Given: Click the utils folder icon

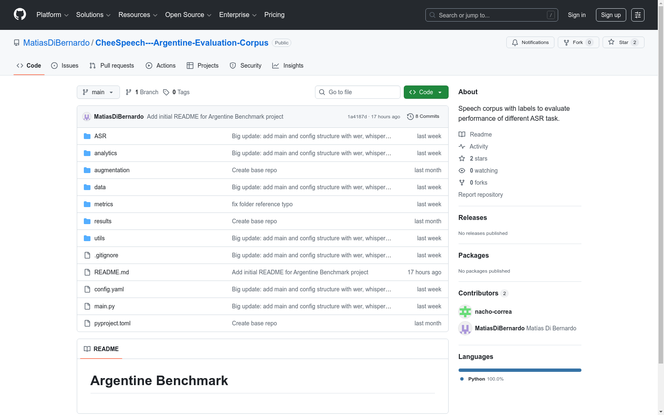Looking at the screenshot, I should click(x=87, y=238).
